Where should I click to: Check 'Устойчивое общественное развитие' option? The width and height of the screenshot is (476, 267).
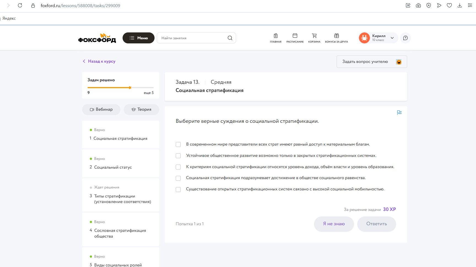coord(178,156)
